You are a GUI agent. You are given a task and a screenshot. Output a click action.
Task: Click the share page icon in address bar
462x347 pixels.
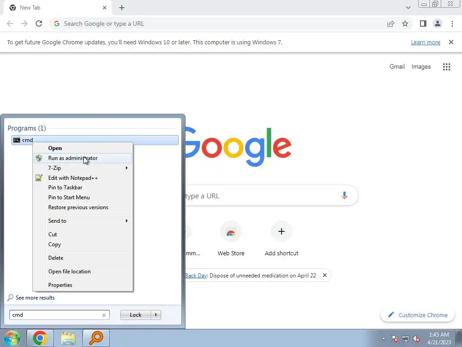[x=391, y=23]
